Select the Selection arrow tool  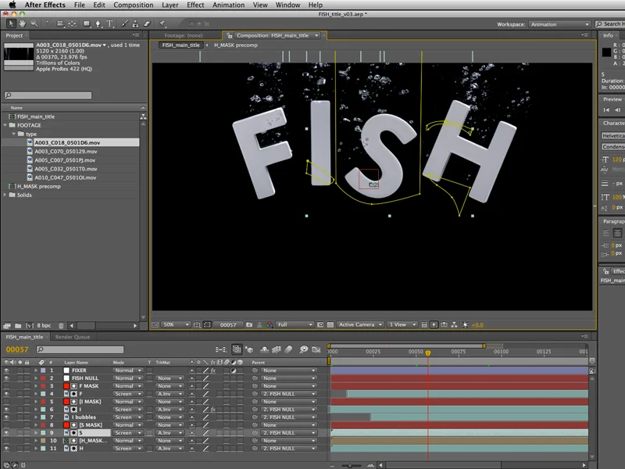pos(11,23)
